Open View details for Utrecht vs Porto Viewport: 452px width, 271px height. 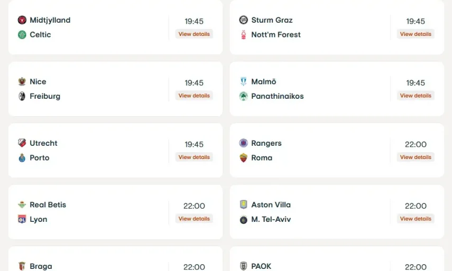tap(194, 157)
